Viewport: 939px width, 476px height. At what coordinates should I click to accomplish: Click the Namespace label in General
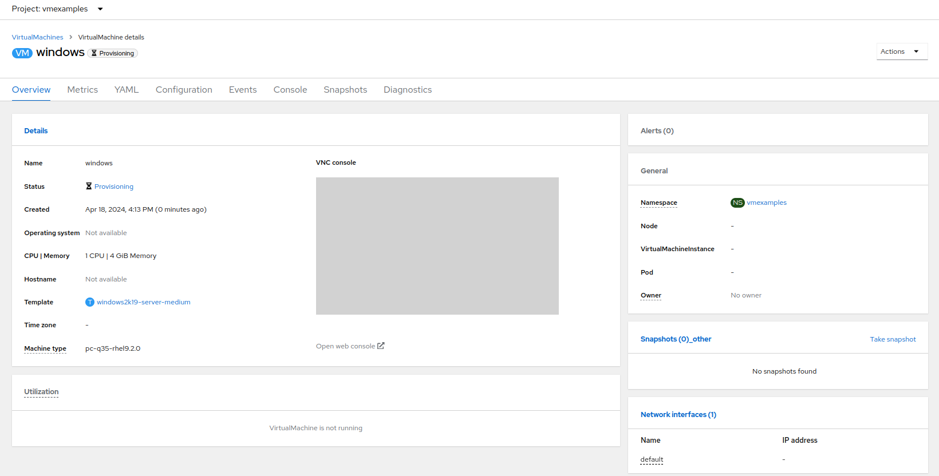(x=659, y=203)
